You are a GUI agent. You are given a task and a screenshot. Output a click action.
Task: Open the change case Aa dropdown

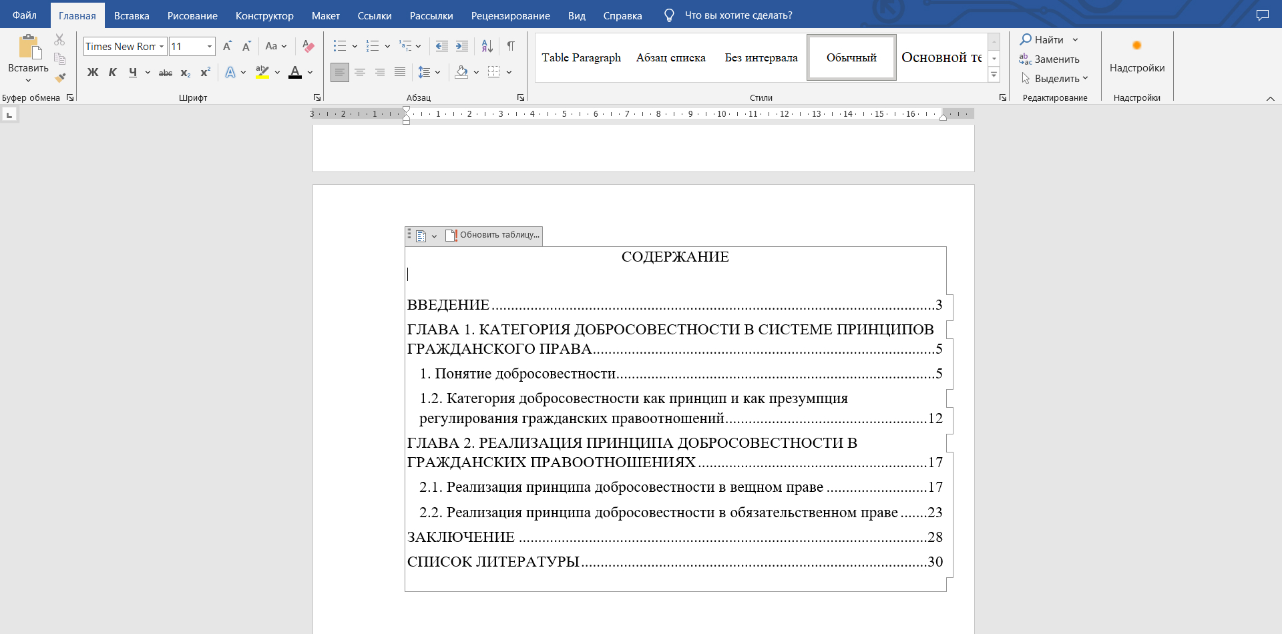pos(276,46)
